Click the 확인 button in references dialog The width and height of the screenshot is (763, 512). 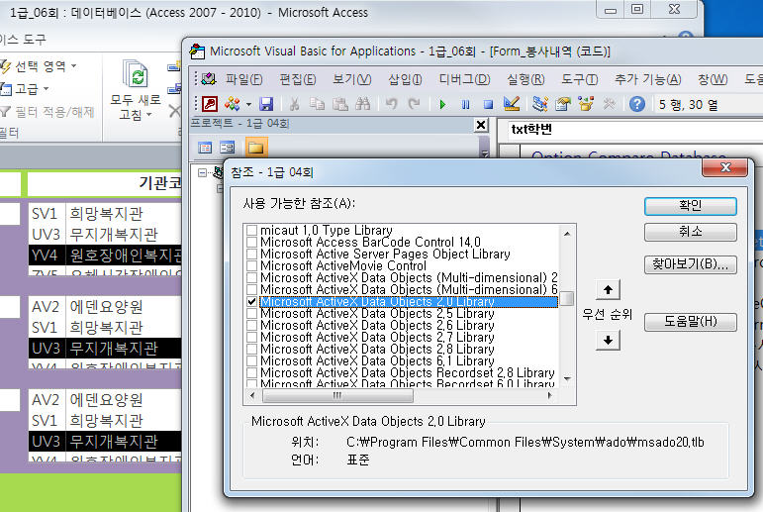coord(690,206)
